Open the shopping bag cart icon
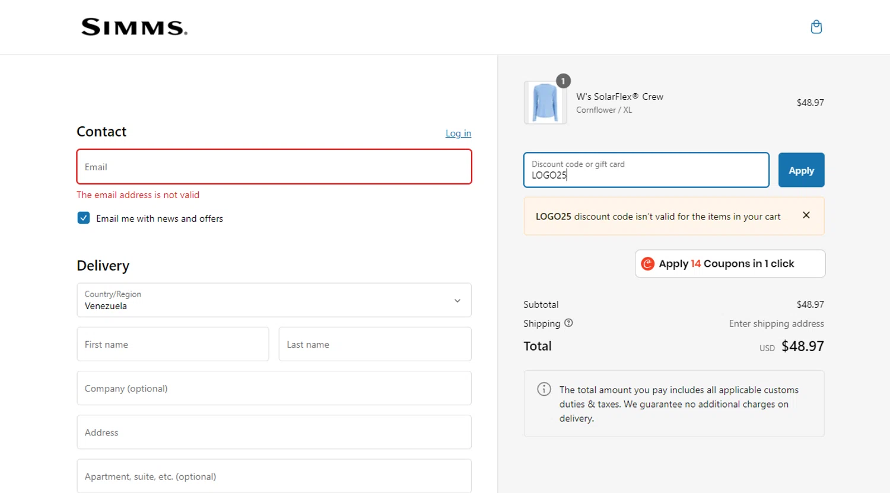The width and height of the screenshot is (890, 493). coord(816,27)
